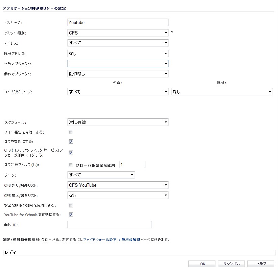Open the ゾーン dropdown
The height and width of the screenshot is (271, 278).
pos(101,175)
